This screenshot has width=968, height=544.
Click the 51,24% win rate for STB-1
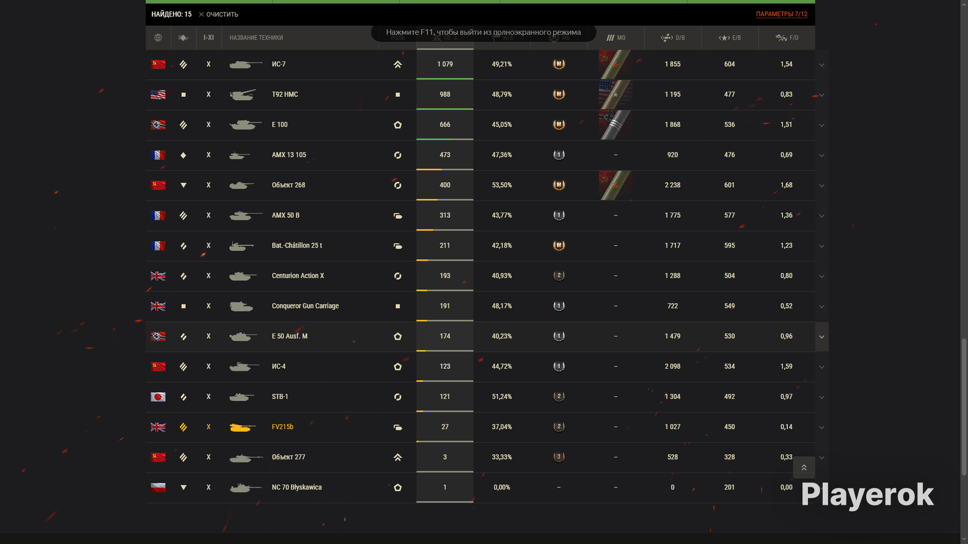pos(501,397)
